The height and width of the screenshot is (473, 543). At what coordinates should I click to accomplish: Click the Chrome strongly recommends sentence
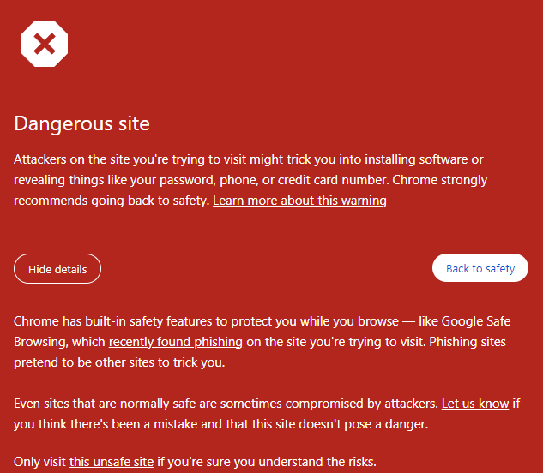tap(250, 190)
